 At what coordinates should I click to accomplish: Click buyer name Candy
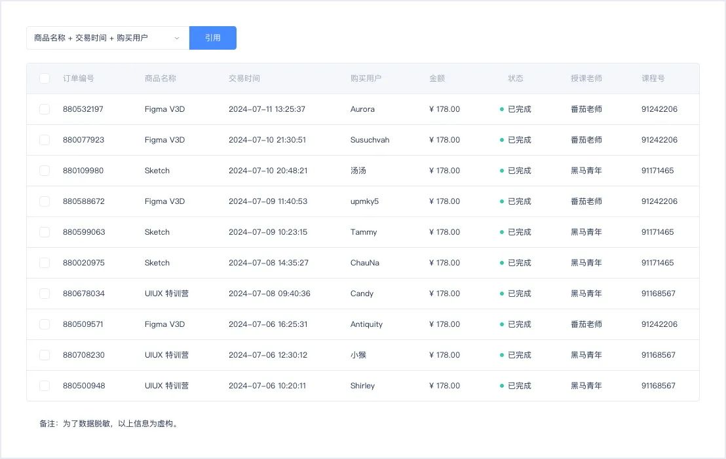362,294
